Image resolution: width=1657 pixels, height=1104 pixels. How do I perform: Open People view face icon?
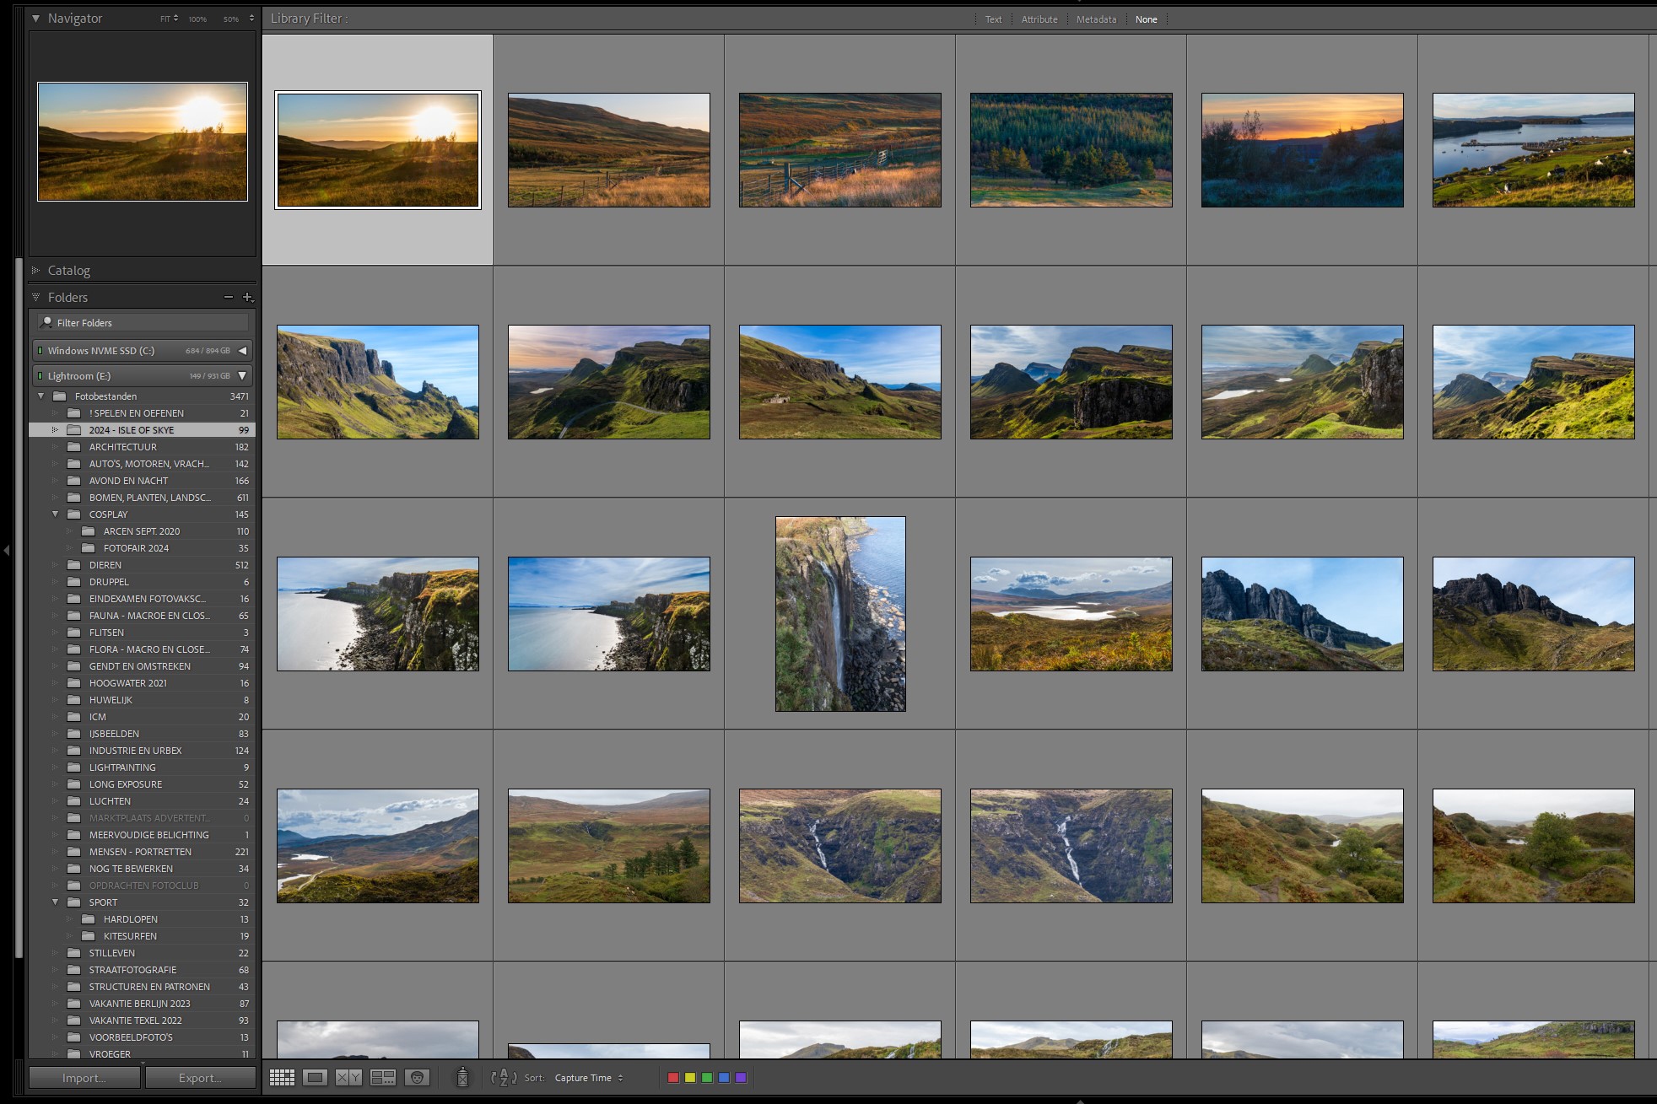[x=417, y=1078]
